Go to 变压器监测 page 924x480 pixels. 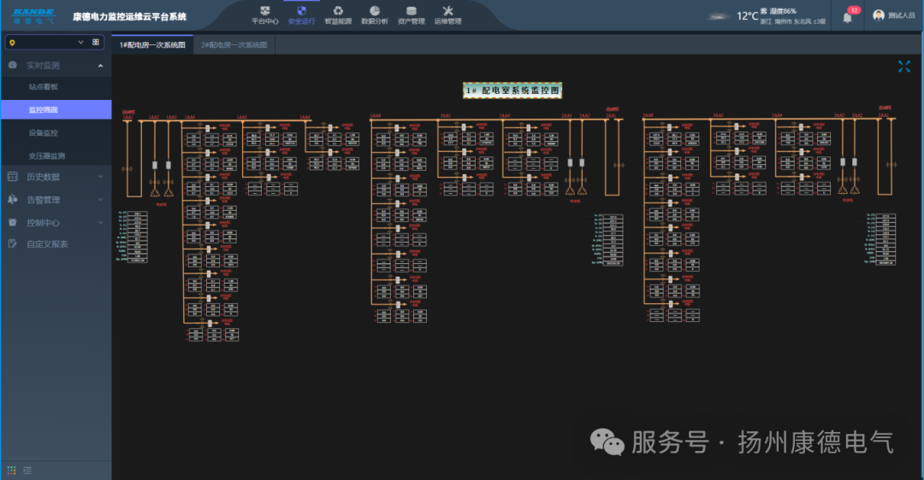(46, 156)
